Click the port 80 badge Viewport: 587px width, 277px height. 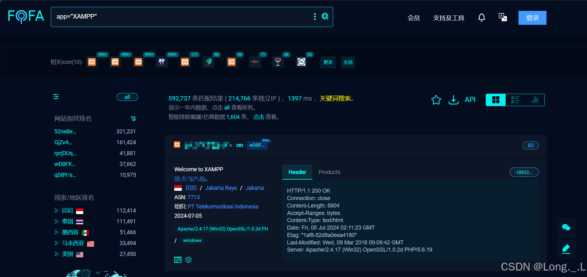[x=531, y=145]
